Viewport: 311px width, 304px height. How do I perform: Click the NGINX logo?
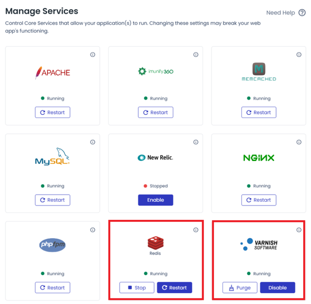(x=259, y=158)
